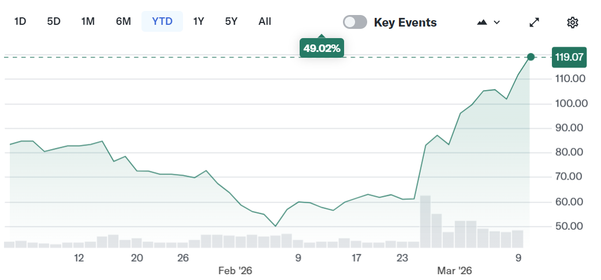Switch to the 1Y view
Screen dimensions: 601x280
(199, 21)
